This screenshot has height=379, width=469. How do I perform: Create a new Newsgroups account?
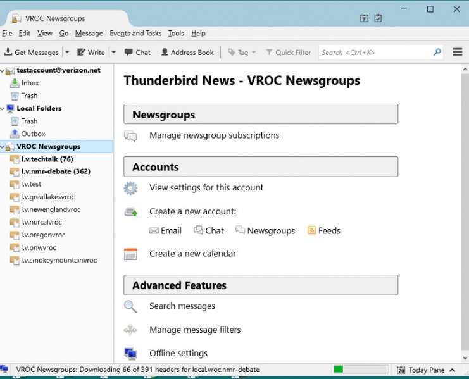click(265, 230)
